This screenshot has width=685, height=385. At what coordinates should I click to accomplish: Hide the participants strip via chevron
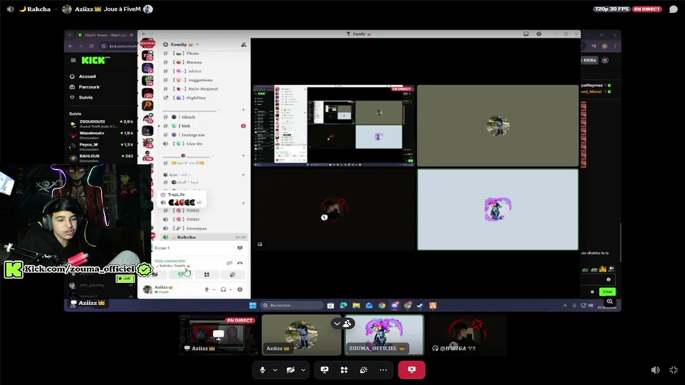(x=337, y=324)
